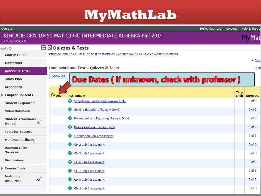Open CH 3 Lab Assessment link
The image size is (261, 196).
click(x=89, y=153)
